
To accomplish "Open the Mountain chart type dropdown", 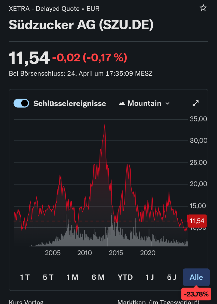I will [x=144, y=103].
